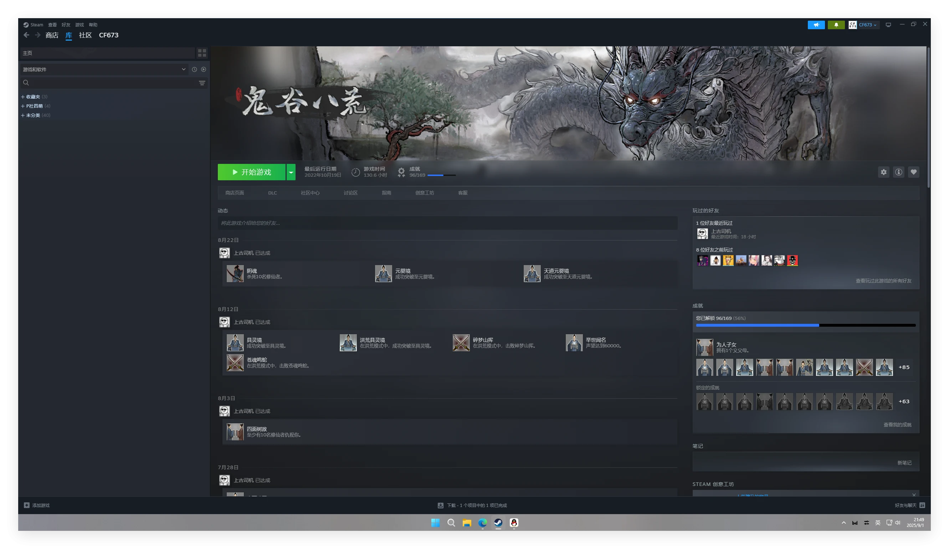Open the 好友 menu

coord(66,25)
